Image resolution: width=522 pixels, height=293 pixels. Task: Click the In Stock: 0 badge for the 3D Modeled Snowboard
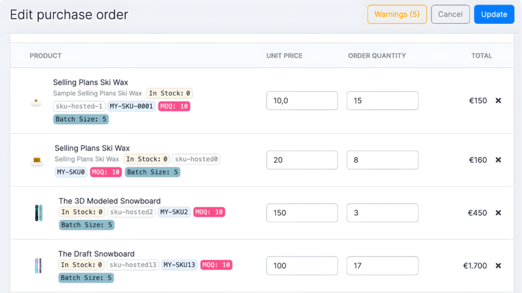point(81,212)
